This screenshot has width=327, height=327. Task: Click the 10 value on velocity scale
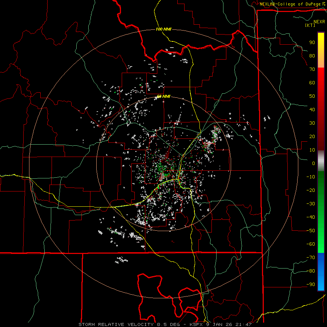click(312, 150)
